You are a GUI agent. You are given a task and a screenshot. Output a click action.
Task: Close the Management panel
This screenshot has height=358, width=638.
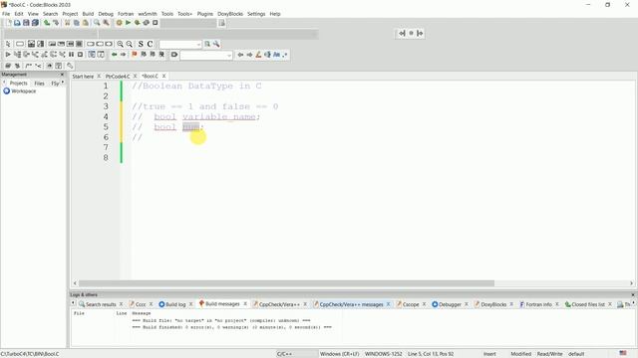pyautogui.click(x=62, y=75)
